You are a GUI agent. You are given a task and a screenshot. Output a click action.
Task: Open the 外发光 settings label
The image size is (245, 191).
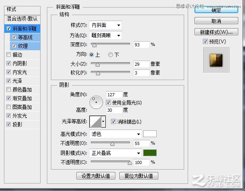(x=20, y=116)
